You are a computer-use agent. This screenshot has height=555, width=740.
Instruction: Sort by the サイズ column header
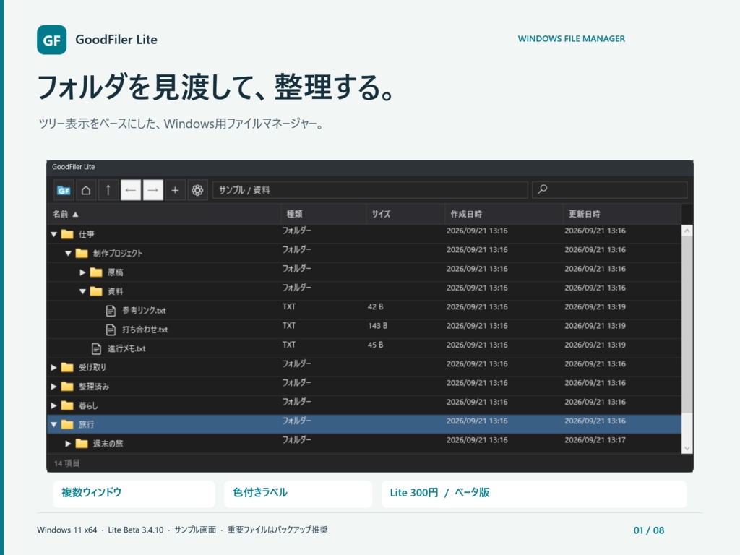[x=405, y=214]
